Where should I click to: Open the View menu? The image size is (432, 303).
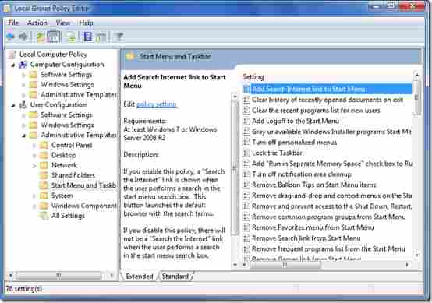tap(63, 23)
